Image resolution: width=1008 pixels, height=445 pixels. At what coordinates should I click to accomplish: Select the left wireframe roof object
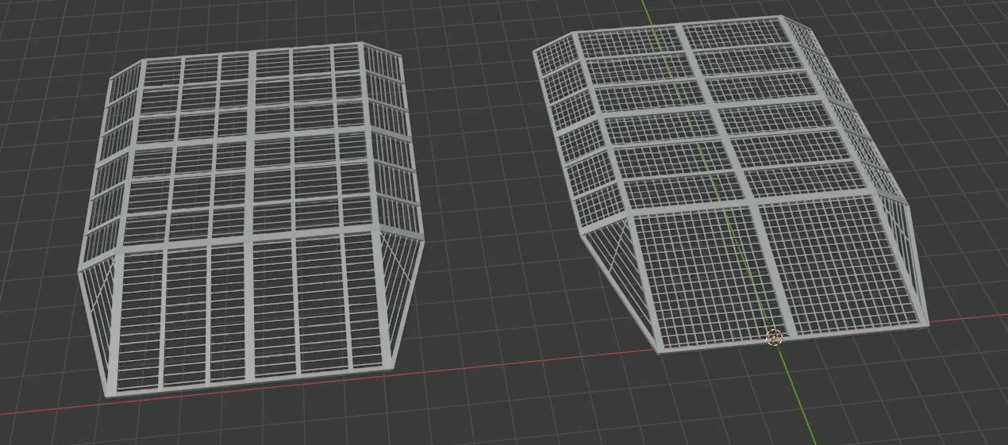(254, 218)
